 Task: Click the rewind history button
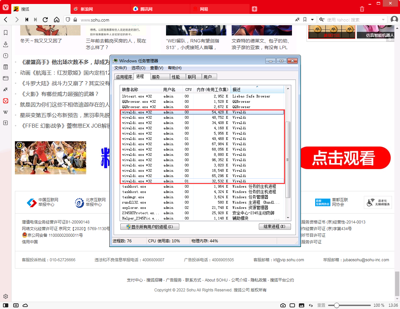[27, 20]
